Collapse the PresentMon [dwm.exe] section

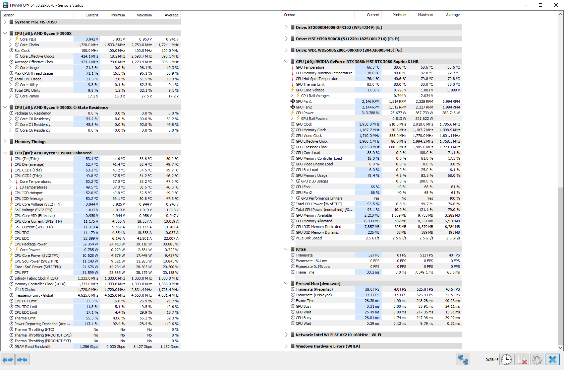click(x=286, y=284)
